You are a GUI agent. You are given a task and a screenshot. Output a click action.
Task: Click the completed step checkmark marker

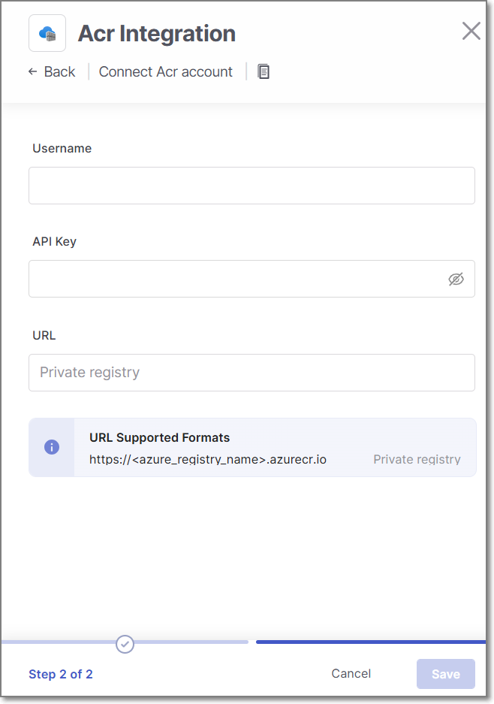(125, 644)
